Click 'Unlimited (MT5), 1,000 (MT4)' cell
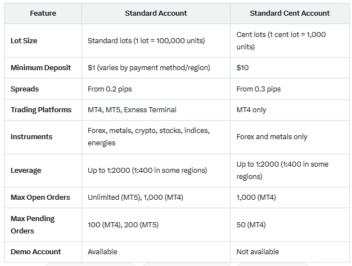This screenshot has width=352, height=266. click(136, 197)
